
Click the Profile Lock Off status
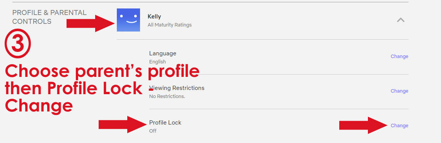coord(153,131)
